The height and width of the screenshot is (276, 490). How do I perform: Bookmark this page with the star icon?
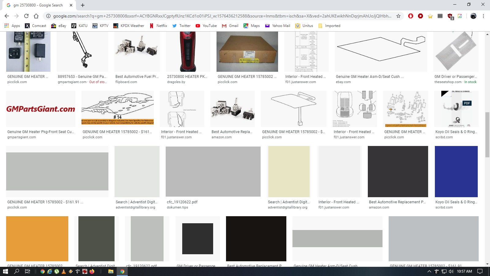tap(398, 16)
